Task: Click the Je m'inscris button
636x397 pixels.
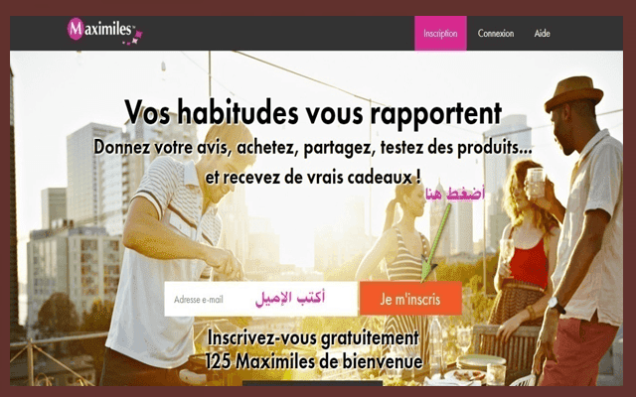Action: pos(410,299)
